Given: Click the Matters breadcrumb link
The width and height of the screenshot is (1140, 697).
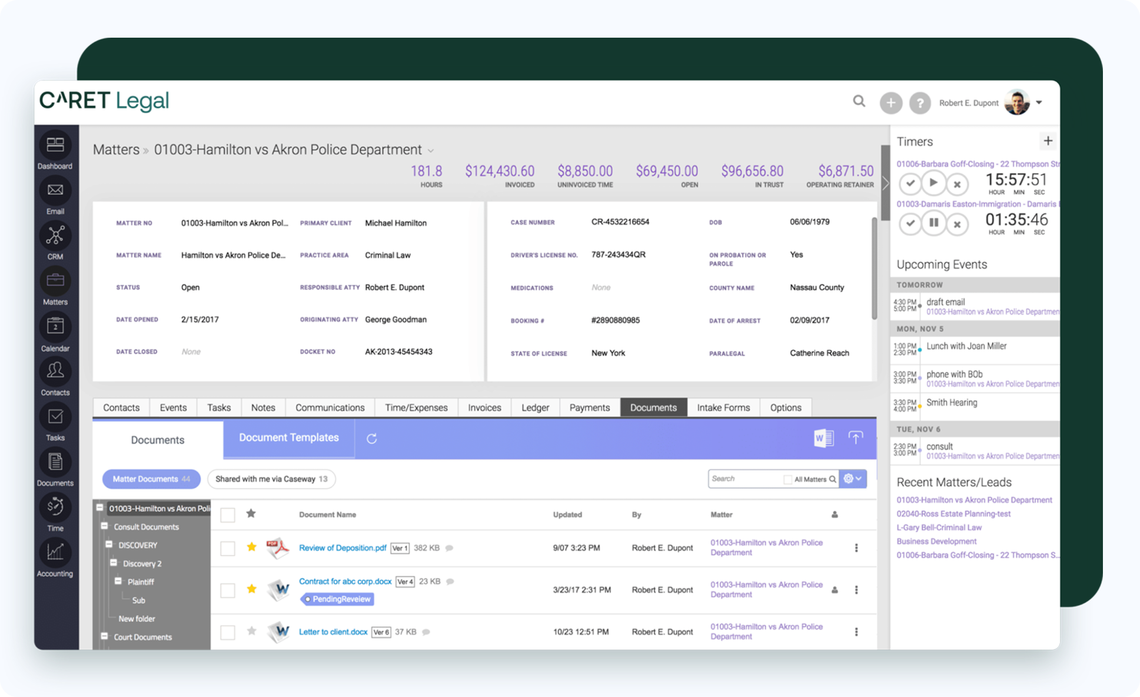Looking at the screenshot, I should [x=116, y=150].
